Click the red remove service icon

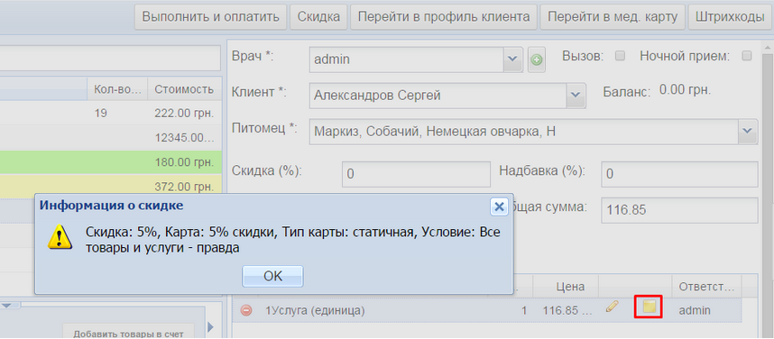coord(246,310)
